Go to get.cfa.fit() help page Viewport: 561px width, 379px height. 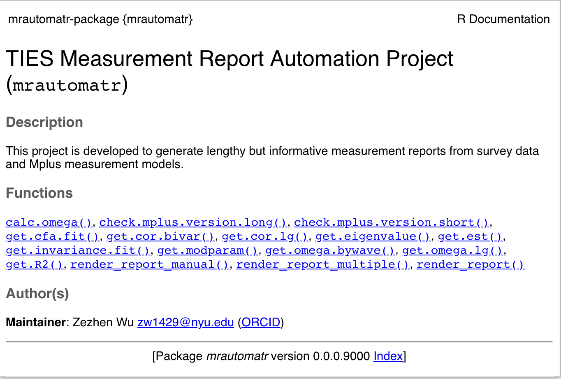(53, 236)
